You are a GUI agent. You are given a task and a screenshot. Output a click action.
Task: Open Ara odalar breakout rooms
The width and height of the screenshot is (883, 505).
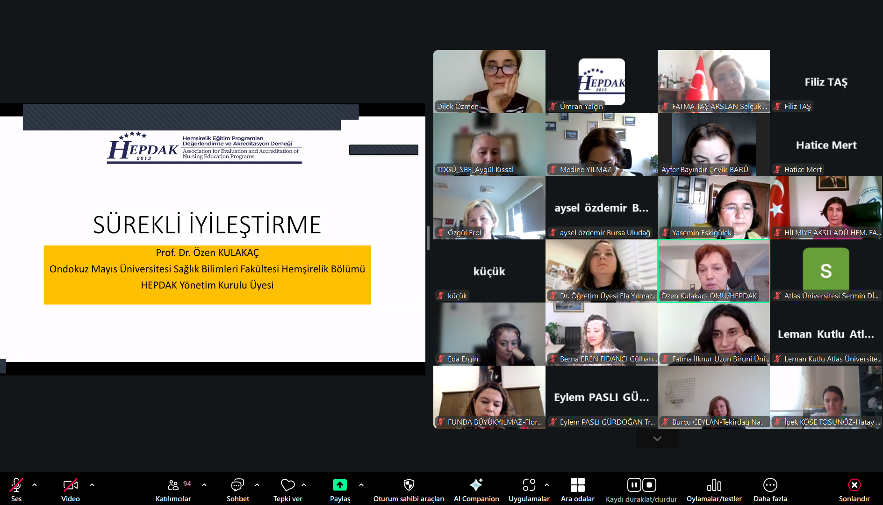(577, 489)
